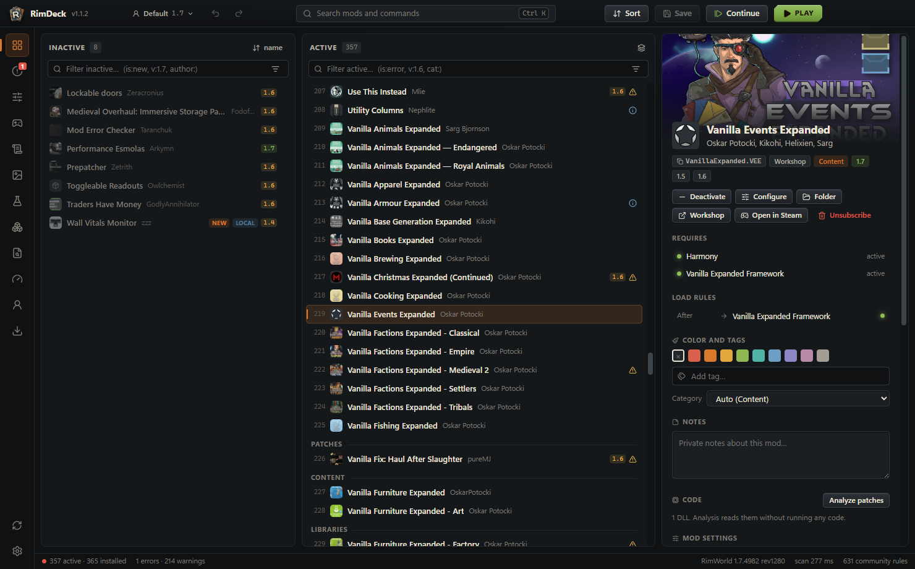915x569 pixels.
Task: Click the redo arrow in the top bar
Action: click(x=239, y=14)
